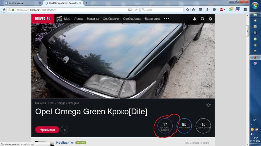The width and height of the screenshot is (261, 146).
Task: Open the Барахолка menu item
Action: (152, 19)
